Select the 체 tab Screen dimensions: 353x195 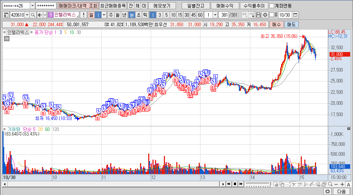[138, 6]
